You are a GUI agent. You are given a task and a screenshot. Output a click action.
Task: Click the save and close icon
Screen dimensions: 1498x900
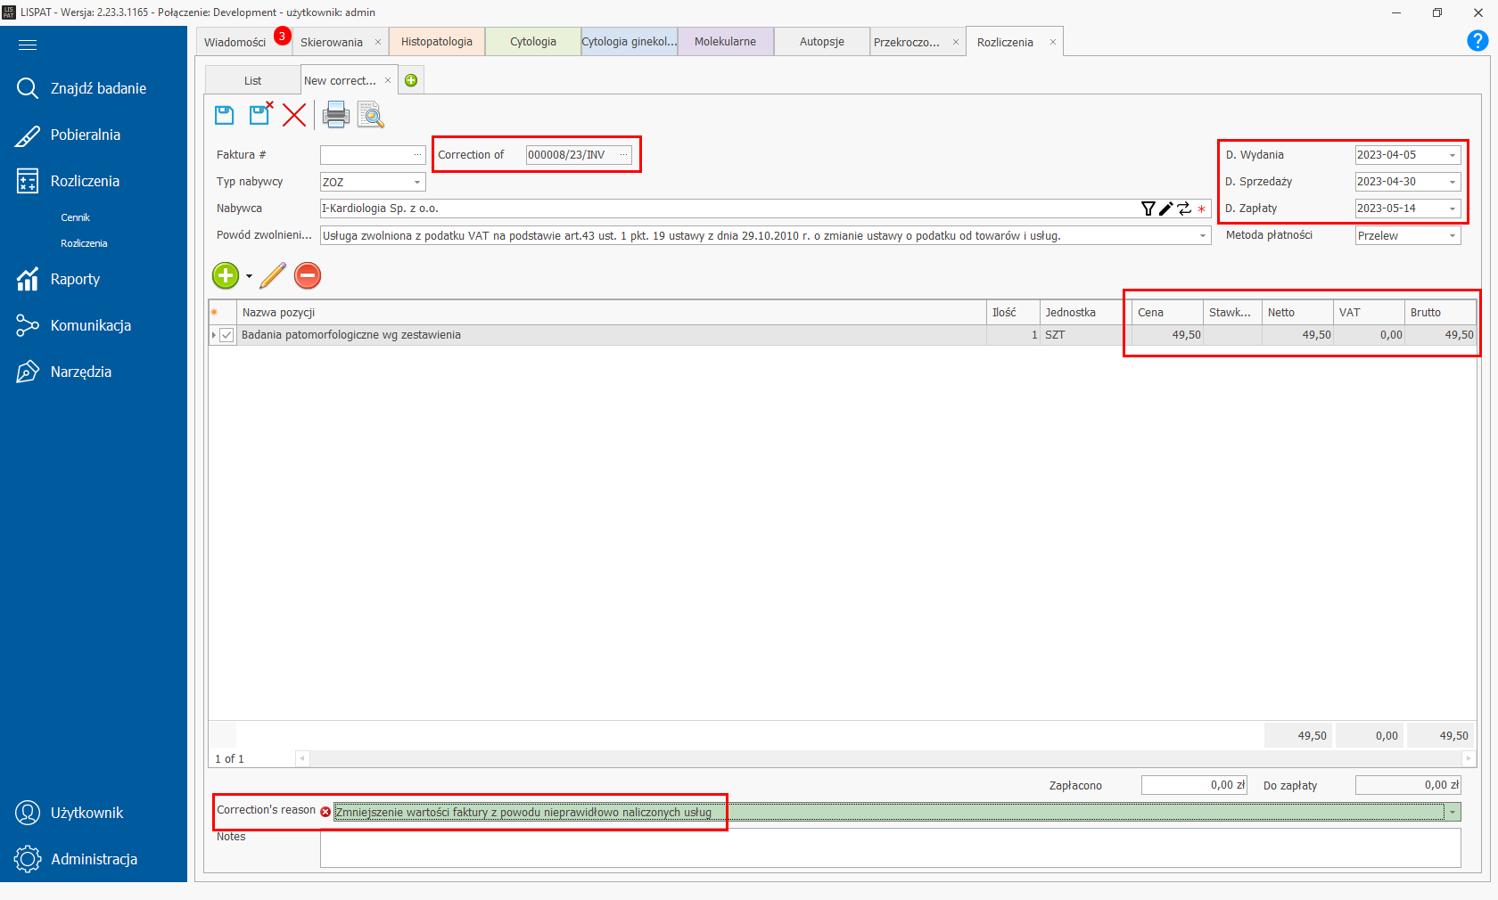[259, 114]
